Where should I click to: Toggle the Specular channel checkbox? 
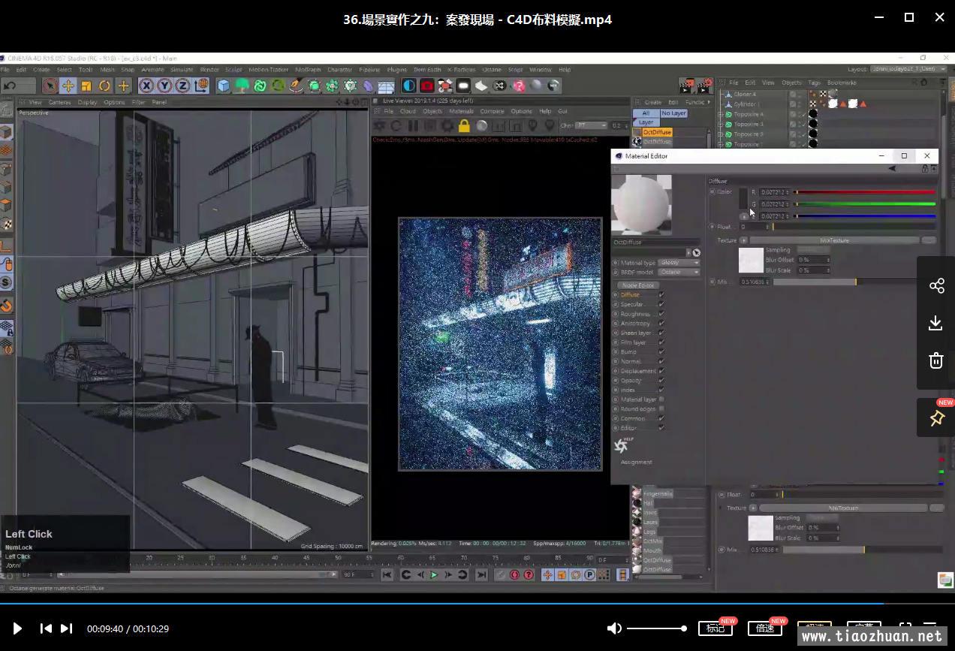click(661, 304)
